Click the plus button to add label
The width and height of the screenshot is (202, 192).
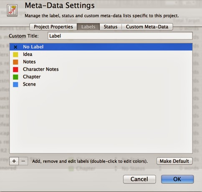pos(14,161)
